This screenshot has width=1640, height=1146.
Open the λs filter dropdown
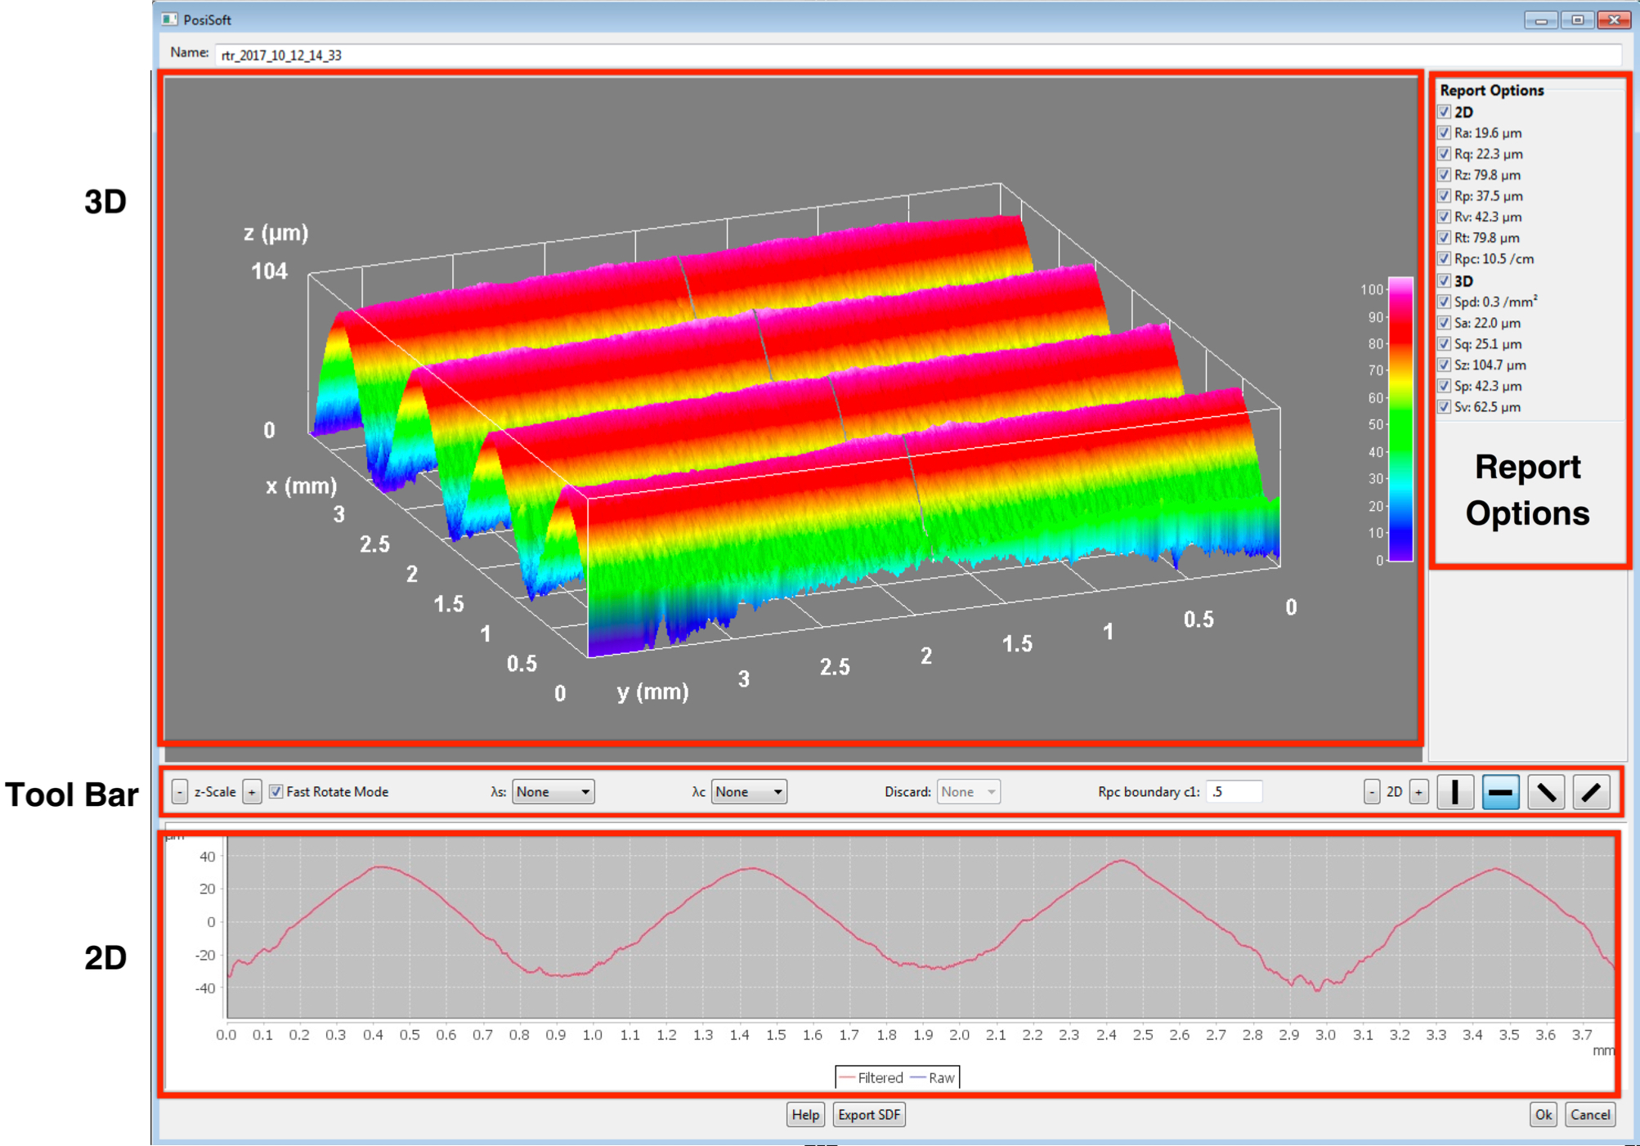coord(553,791)
